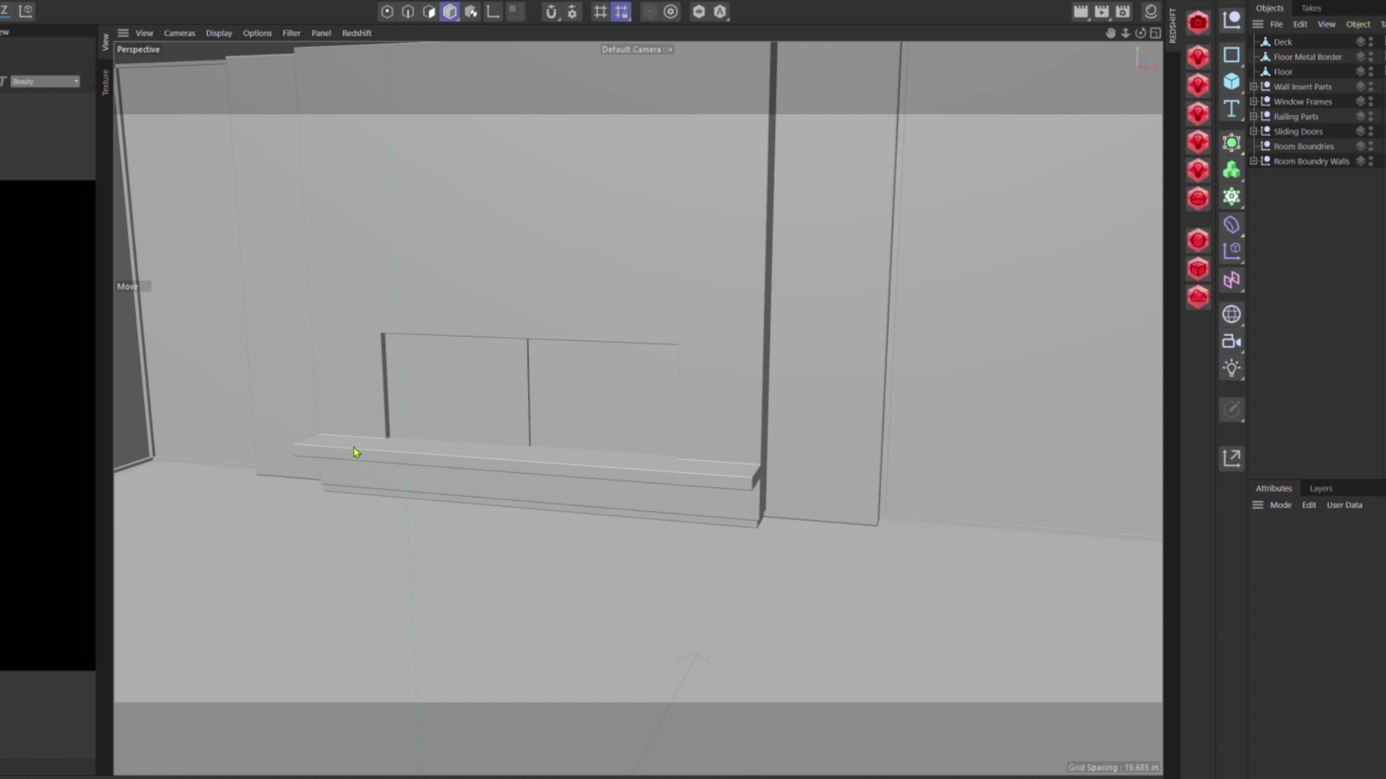Toggle visibility dots for Deck
The height and width of the screenshot is (779, 1386).
pyautogui.click(x=1371, y=42)
